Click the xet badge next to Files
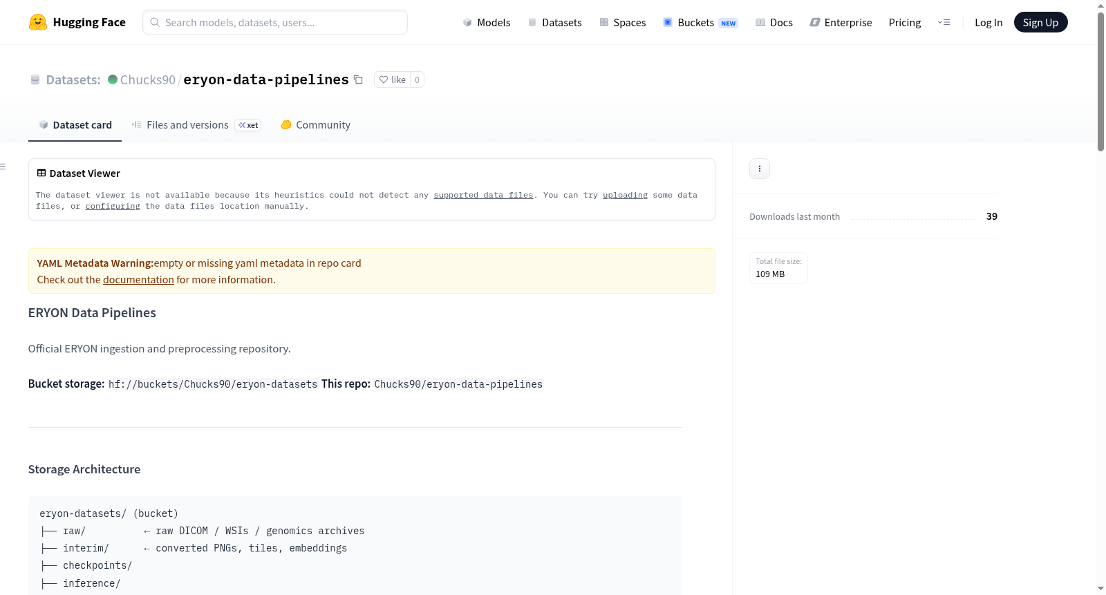The image size is (1106, 595). tap(248, 125)
